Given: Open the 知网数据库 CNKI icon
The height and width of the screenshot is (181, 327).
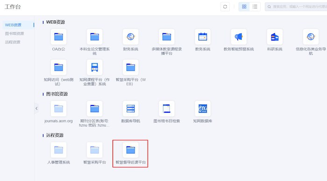Looking at the screenshot, I should (203, 109).
